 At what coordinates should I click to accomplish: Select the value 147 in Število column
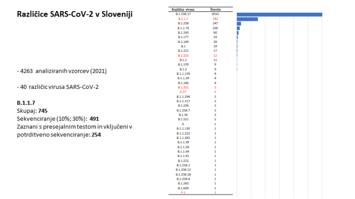pos(215,23)
